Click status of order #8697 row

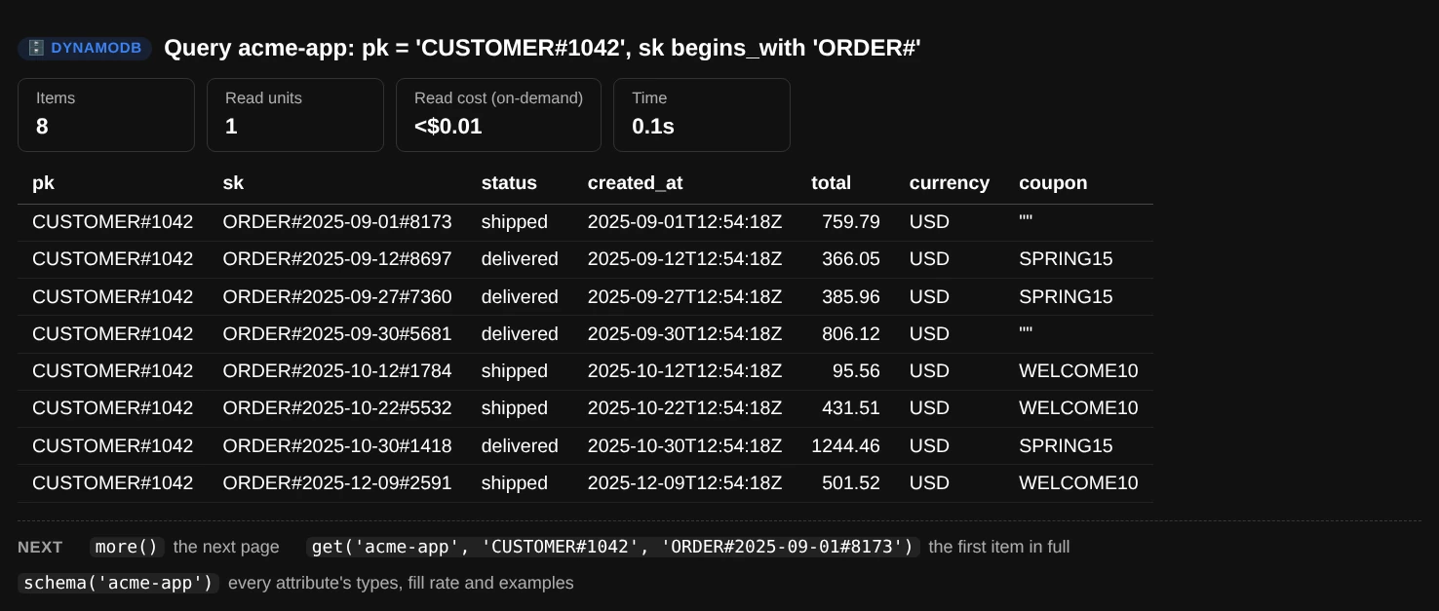[x=520, y=259]
